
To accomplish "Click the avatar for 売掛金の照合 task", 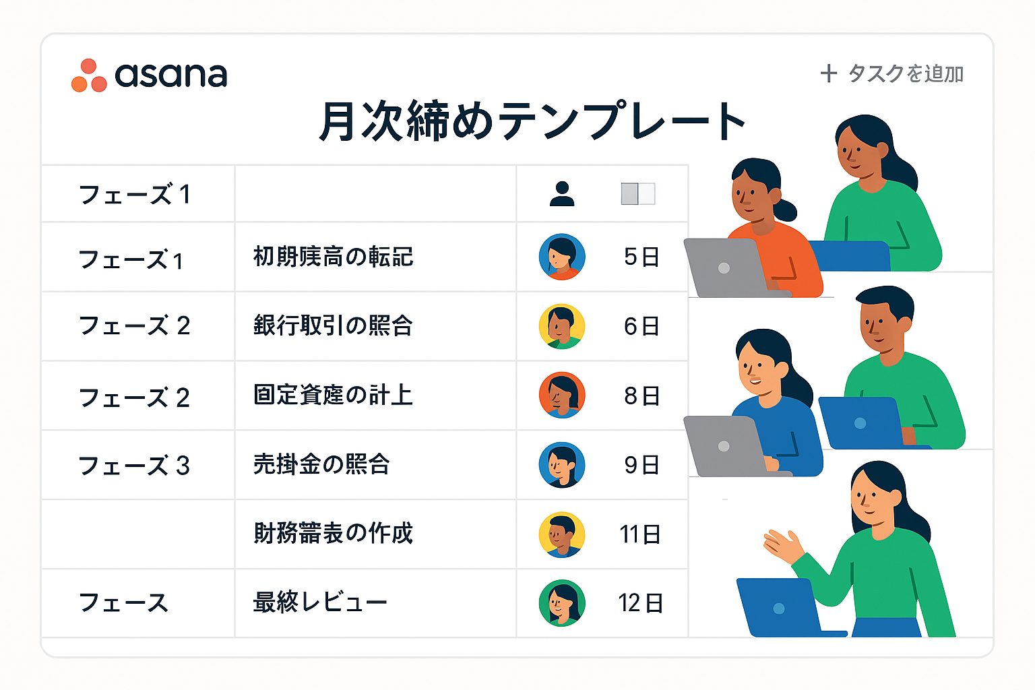I will [x=562, y=465].
